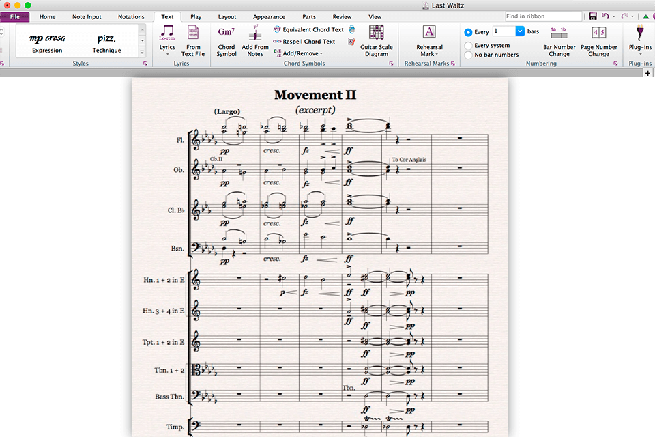
Task: Switch to the Play tab
Action: point(194,16)
